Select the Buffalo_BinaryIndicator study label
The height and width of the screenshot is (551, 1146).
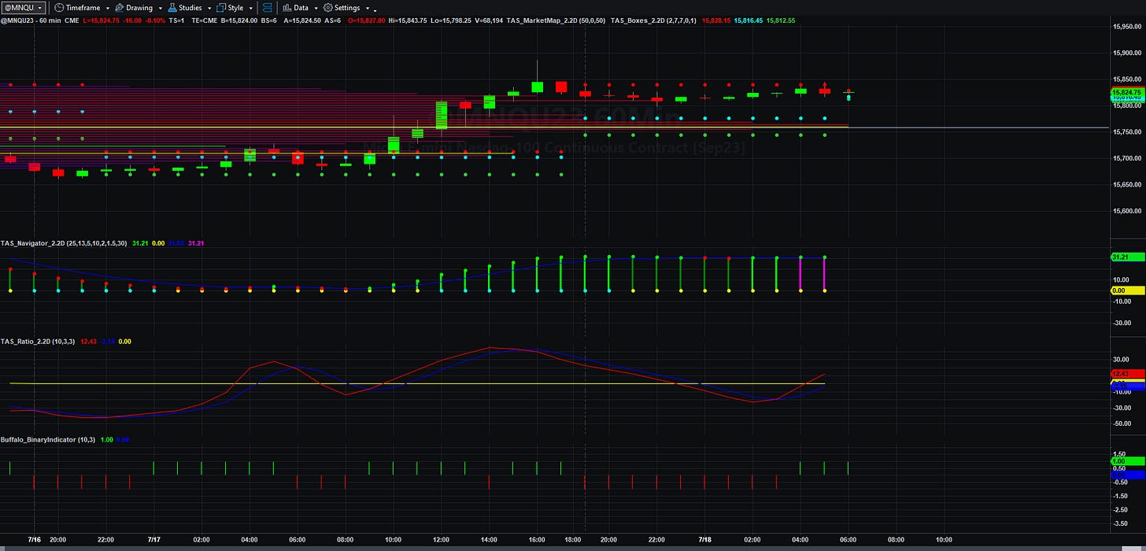(38, 439)
